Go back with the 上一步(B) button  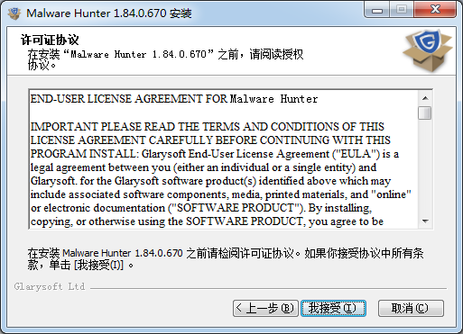[265, 308]
